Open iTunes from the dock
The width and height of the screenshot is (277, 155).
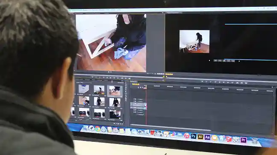(186, 136)
